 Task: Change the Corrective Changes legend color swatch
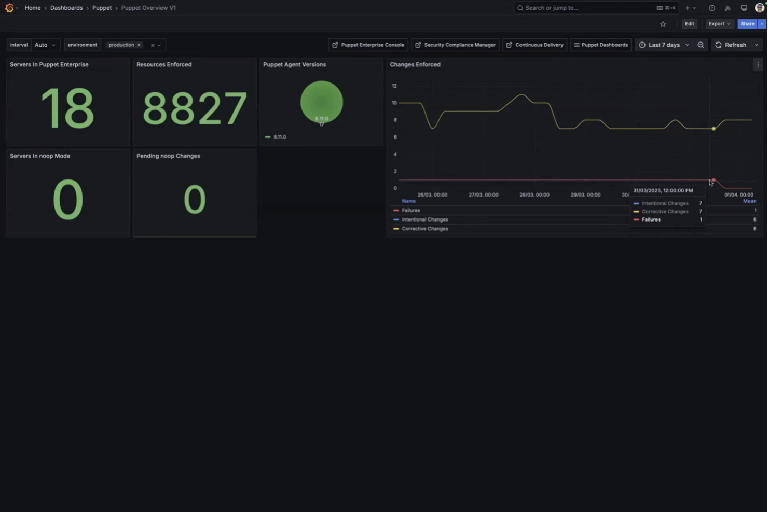click(396, 229)
